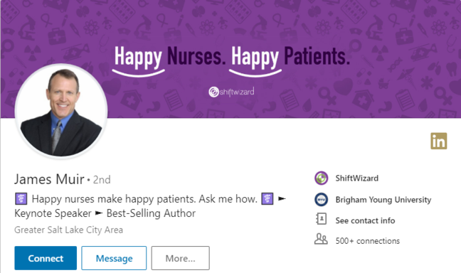Screen dimensions: 461x273
Task: View the 500+ connections list
Action: (368, 241)
